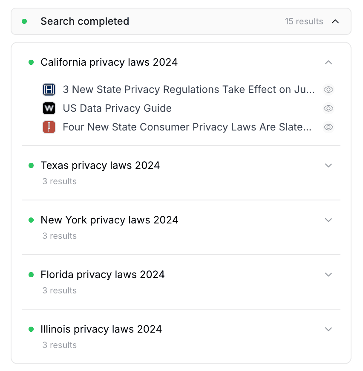Expand the New York privacy laws chevron
Viewport: 363px width, 371px height.
point(328,220)
